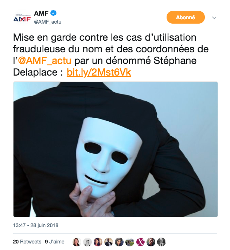View the 9 J'aime likes list
The image size is (230, 250).
click(x=55, y=242)
